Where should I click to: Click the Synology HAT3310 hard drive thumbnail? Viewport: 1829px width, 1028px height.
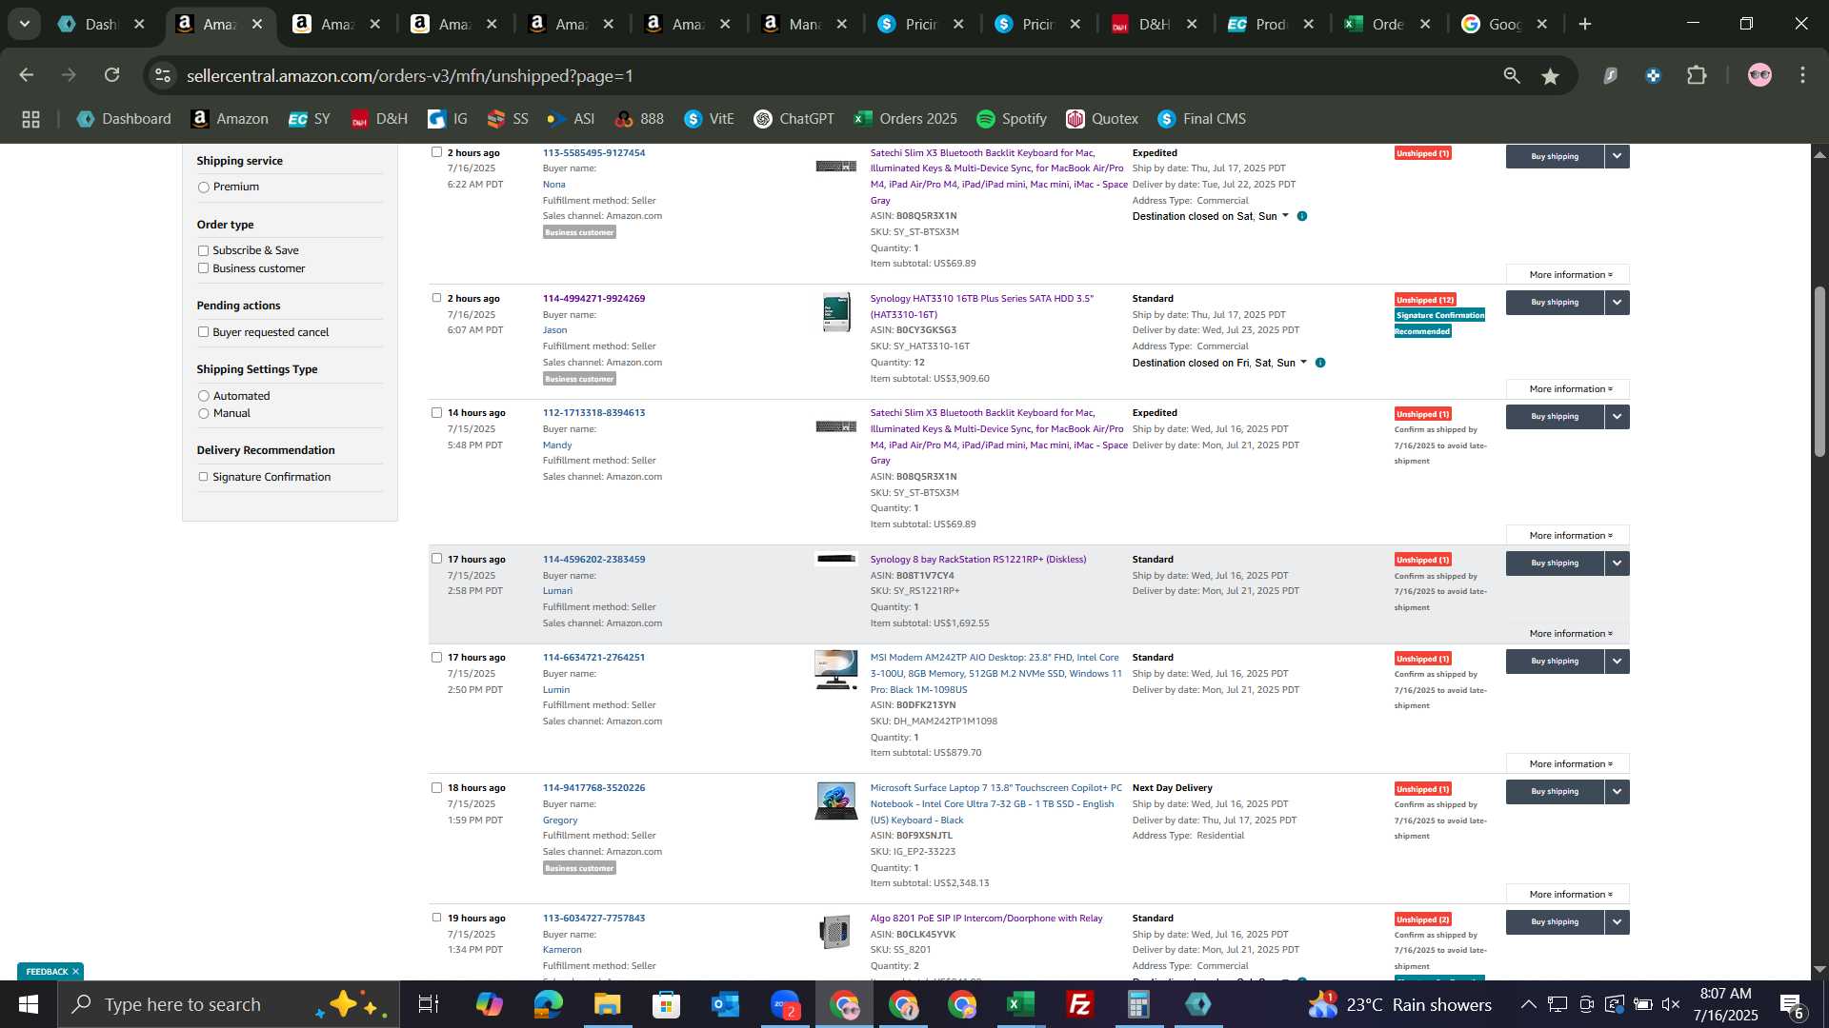coord(835,312)
